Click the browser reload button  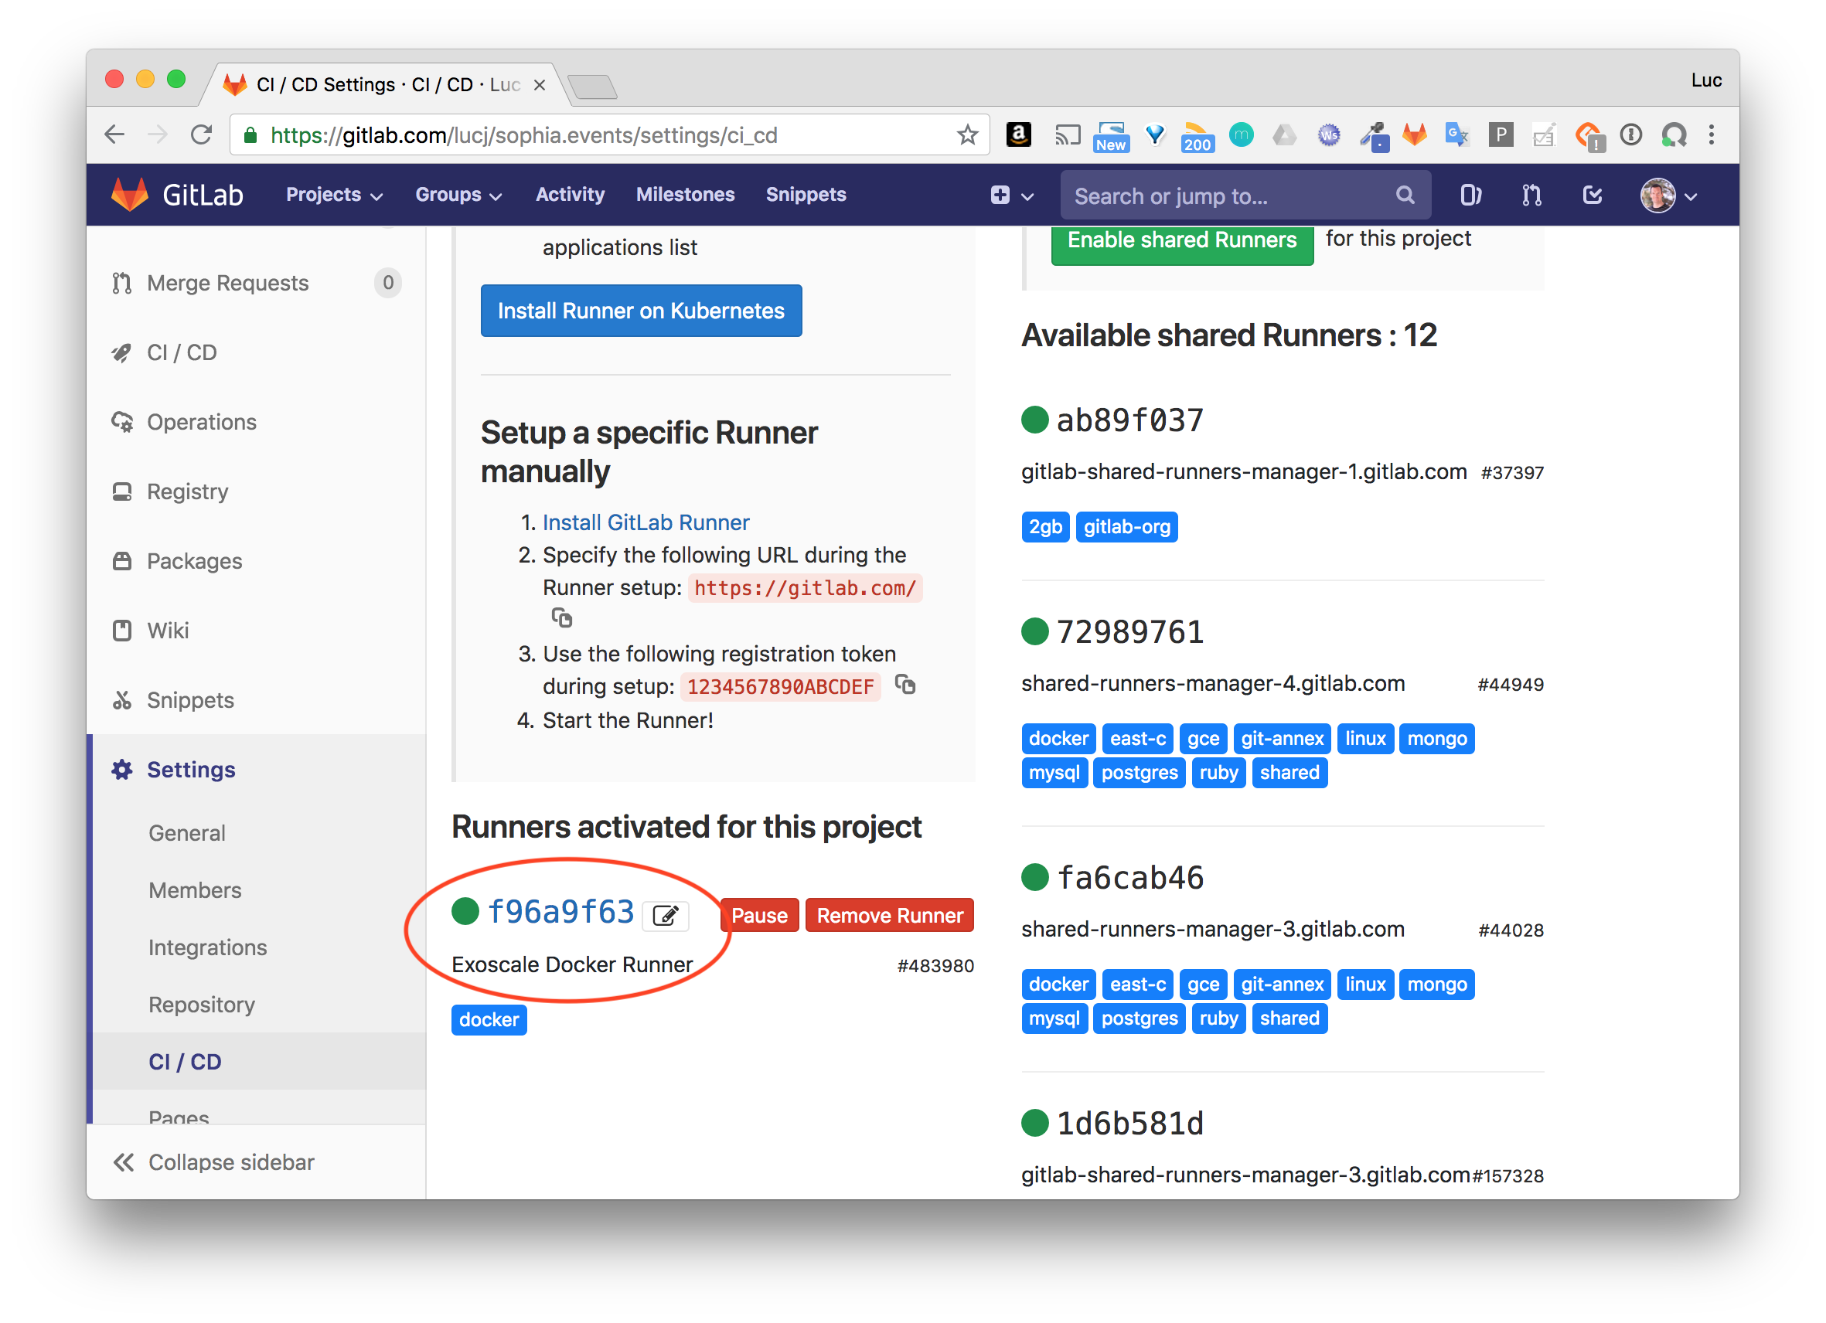(x=201, y=134)
